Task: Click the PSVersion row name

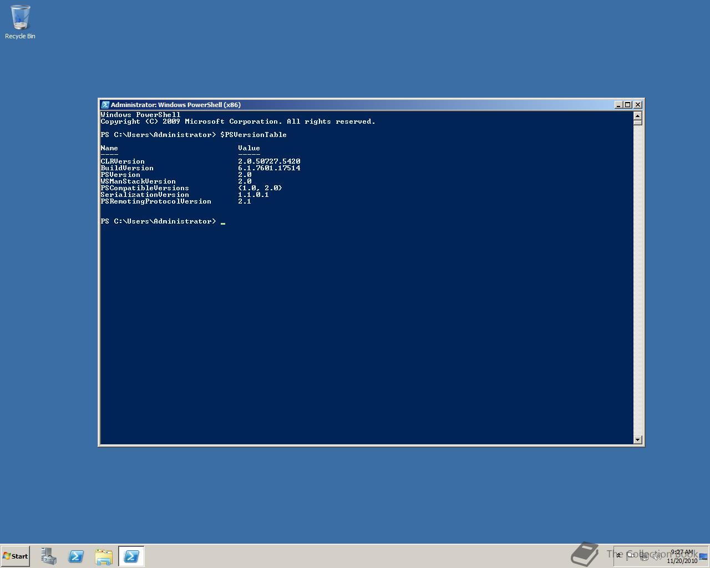Action: pos(120,175)
